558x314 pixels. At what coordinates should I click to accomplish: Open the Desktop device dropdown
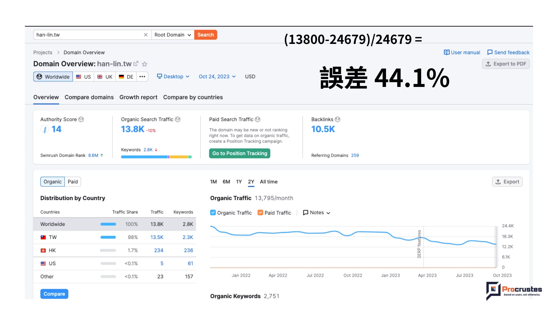[x=173, y=76]
